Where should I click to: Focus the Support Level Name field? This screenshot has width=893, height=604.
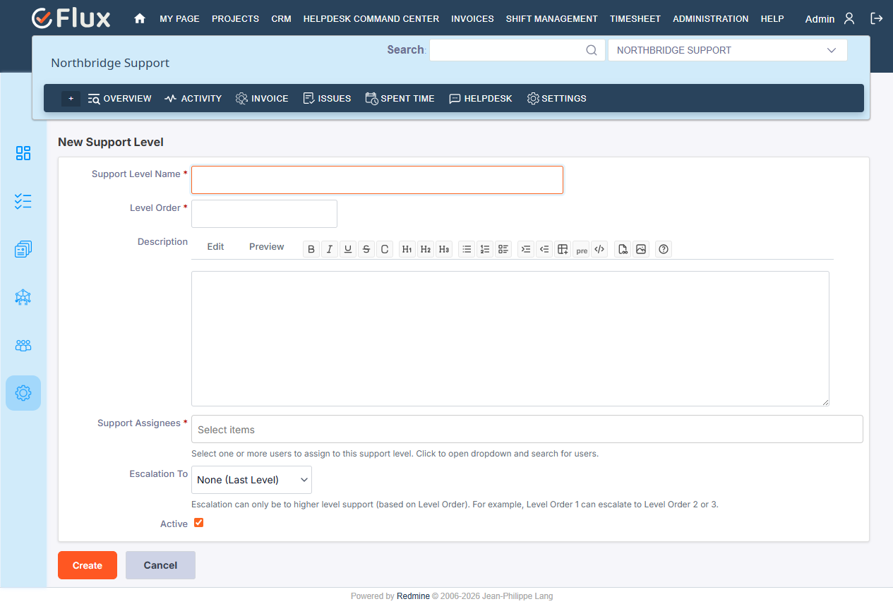point(377,180)
